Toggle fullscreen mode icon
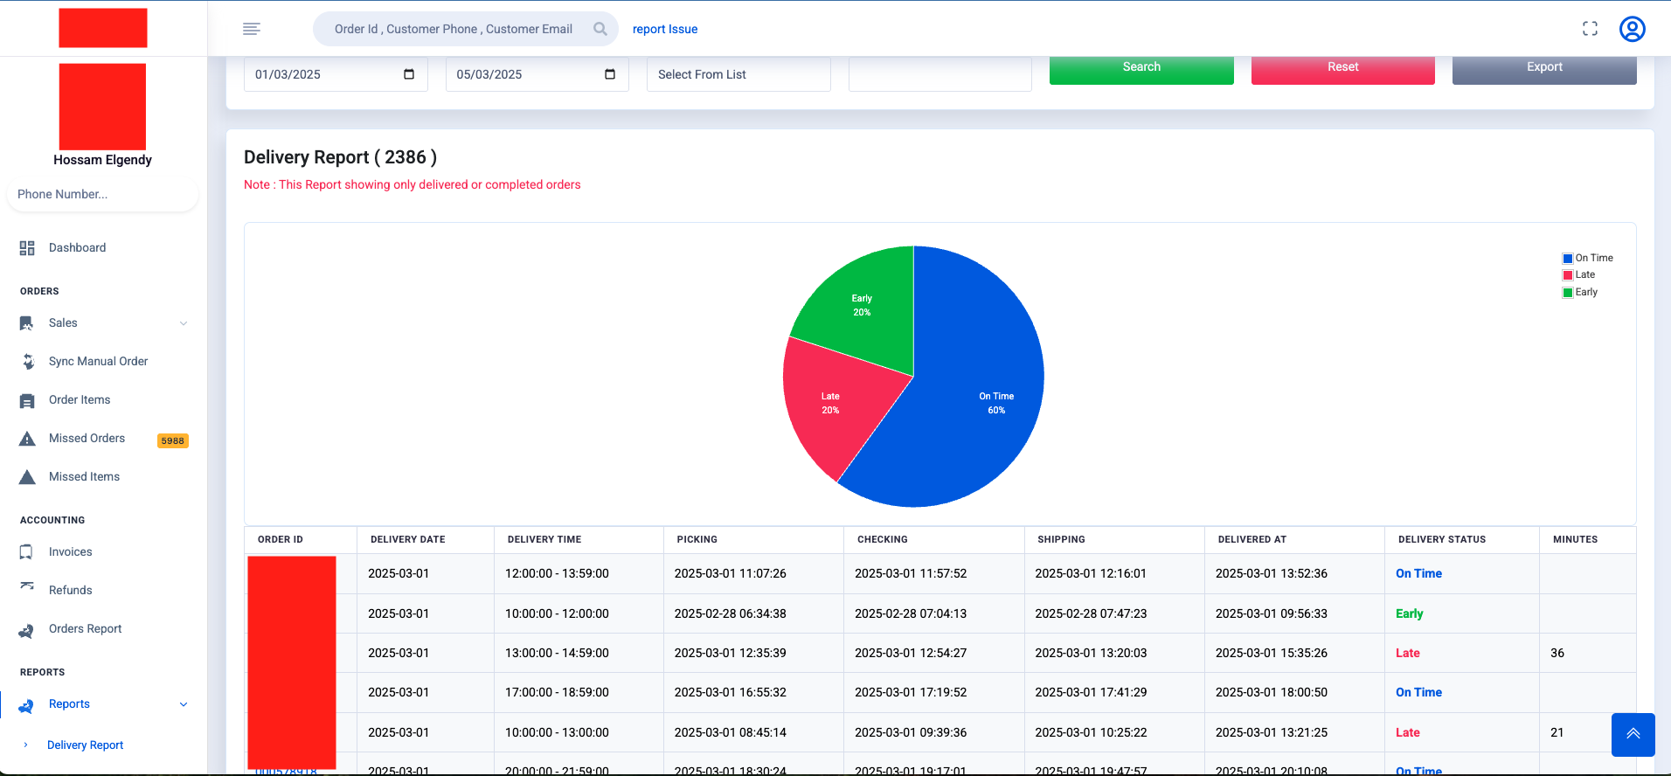The height and width of the screenshot is (776, 1671). [1590, 29]
